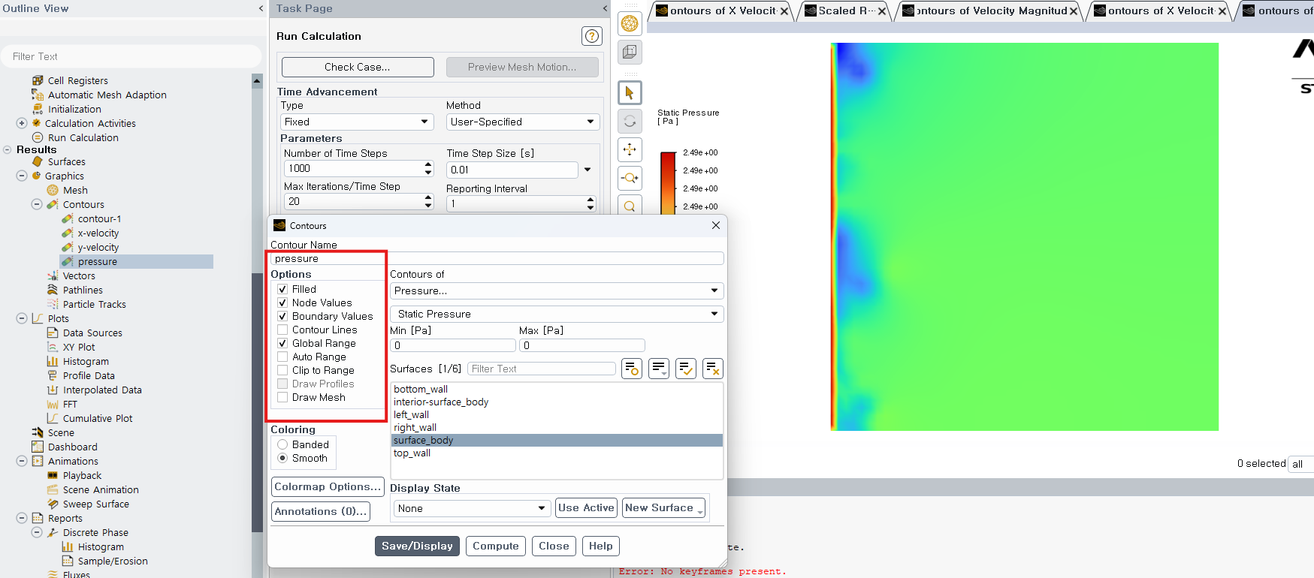Open the Display State None dropdown
The height and width of the screenshot is (578, 1314).
click(472, 508)
